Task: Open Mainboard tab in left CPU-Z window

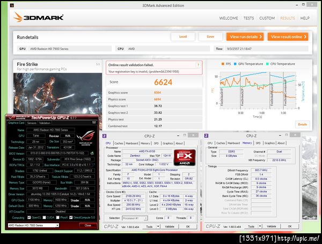Action: pos(131,143)
